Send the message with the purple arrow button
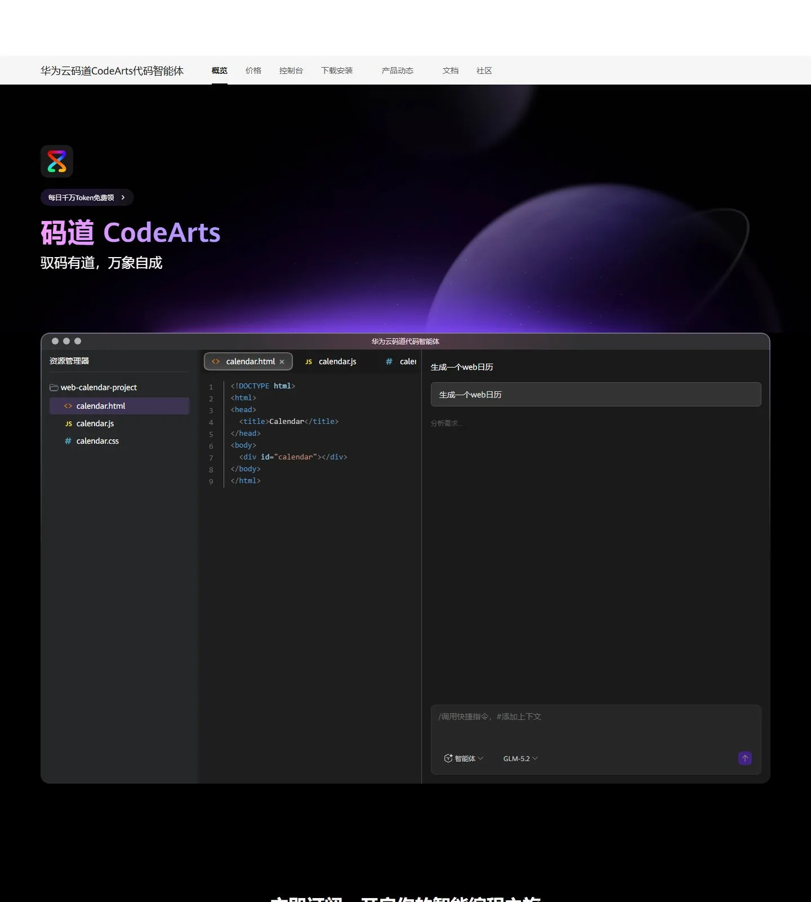The image size is (811, 902). [x=745, y=758]
